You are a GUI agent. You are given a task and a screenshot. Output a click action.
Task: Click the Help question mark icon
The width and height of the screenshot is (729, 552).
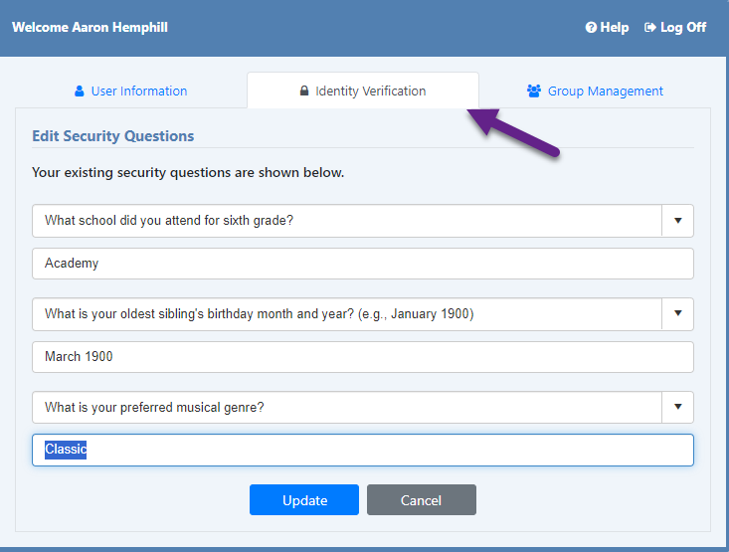[591, 28]
